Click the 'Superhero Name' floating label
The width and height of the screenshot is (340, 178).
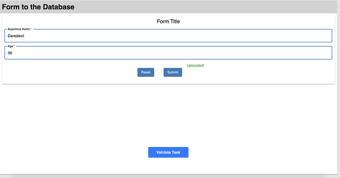(x=19, y=29)
